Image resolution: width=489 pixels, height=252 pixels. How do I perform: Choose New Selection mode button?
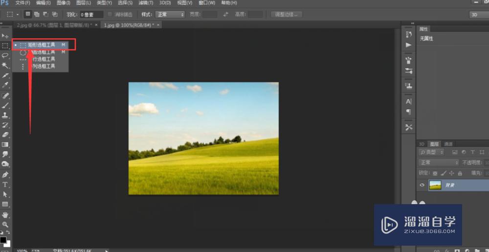[x=28, y=14]
